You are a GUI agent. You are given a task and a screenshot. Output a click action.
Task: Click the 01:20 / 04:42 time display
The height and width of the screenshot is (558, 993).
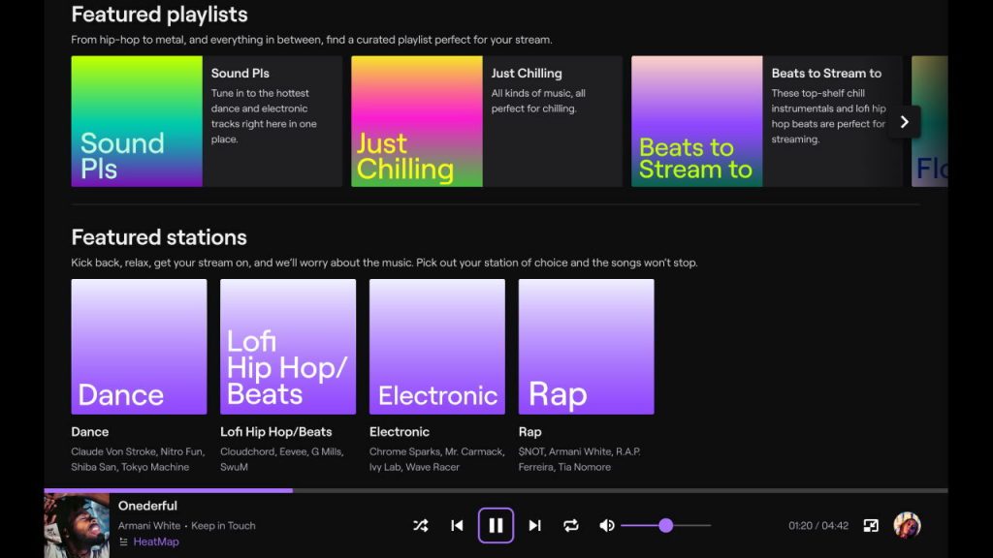coord(818,525)
